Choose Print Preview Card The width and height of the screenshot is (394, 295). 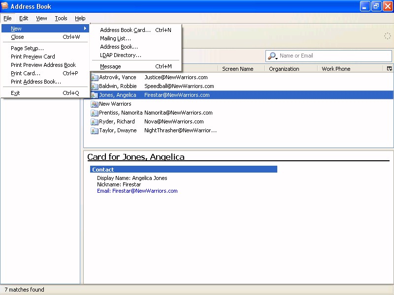[45, 57]
